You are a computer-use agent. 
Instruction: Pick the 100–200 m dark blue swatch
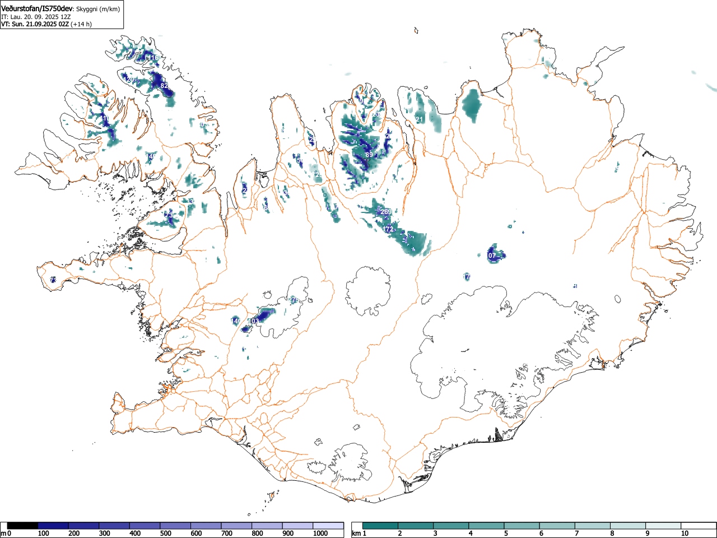(x=53, y=526)
